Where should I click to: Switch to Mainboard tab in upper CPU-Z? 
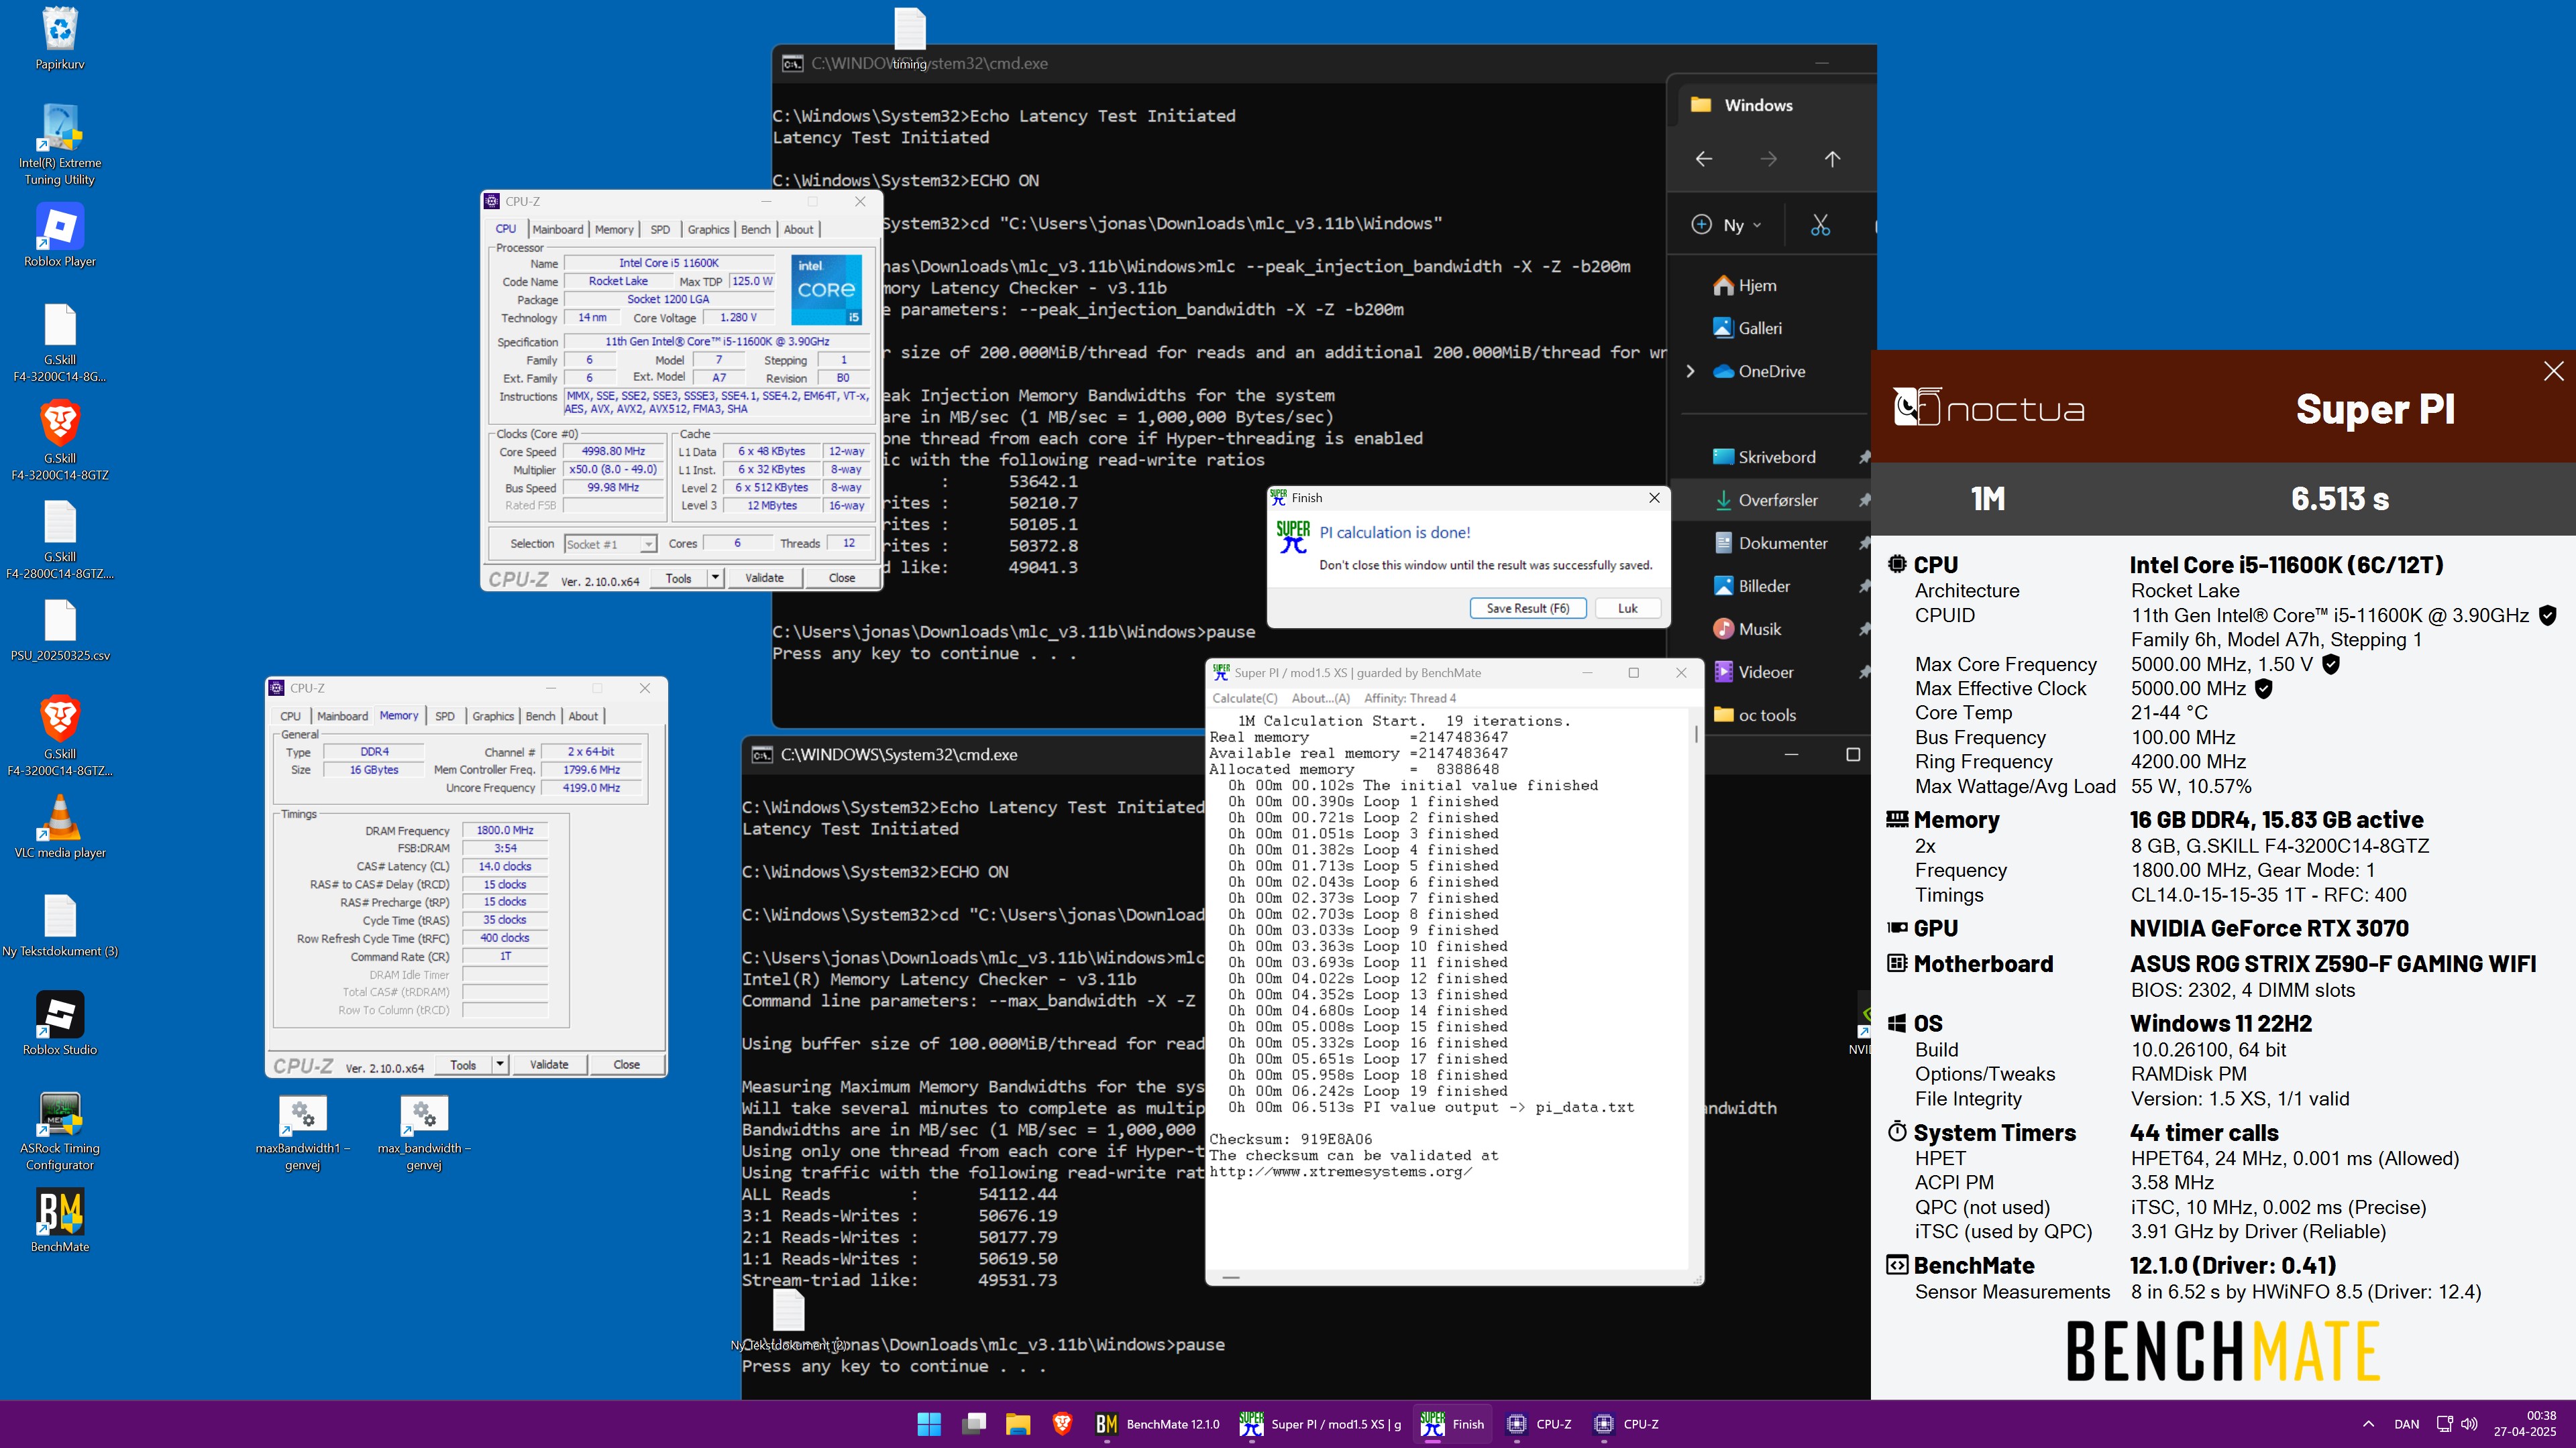[x=557, y=229]
